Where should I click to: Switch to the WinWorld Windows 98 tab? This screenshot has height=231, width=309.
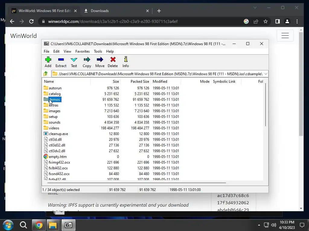pos(44,11)
